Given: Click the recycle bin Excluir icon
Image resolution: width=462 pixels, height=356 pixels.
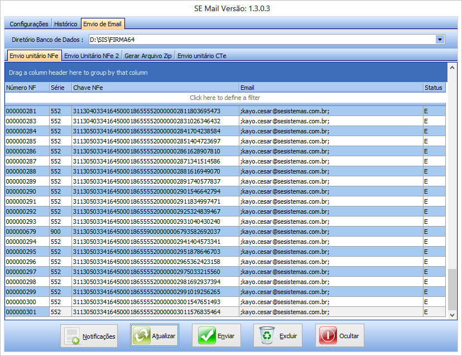Looking at the screenshot, I should point(267,336).
